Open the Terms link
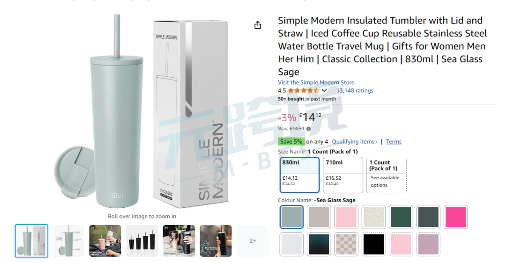Screen dimensions: 506x262 coord(394,141)
